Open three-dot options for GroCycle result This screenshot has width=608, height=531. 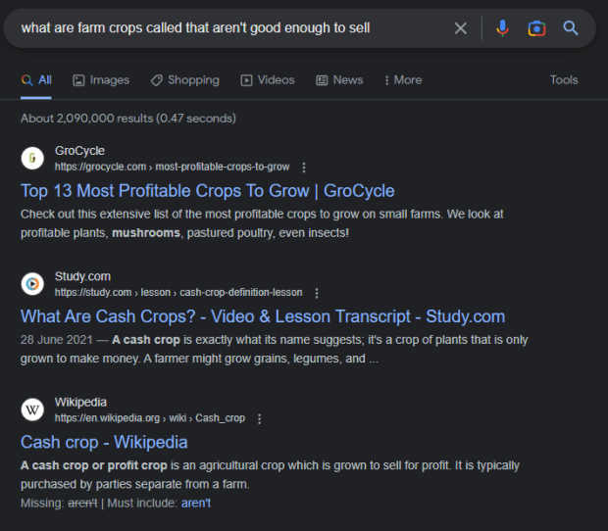tap(304, 167)
